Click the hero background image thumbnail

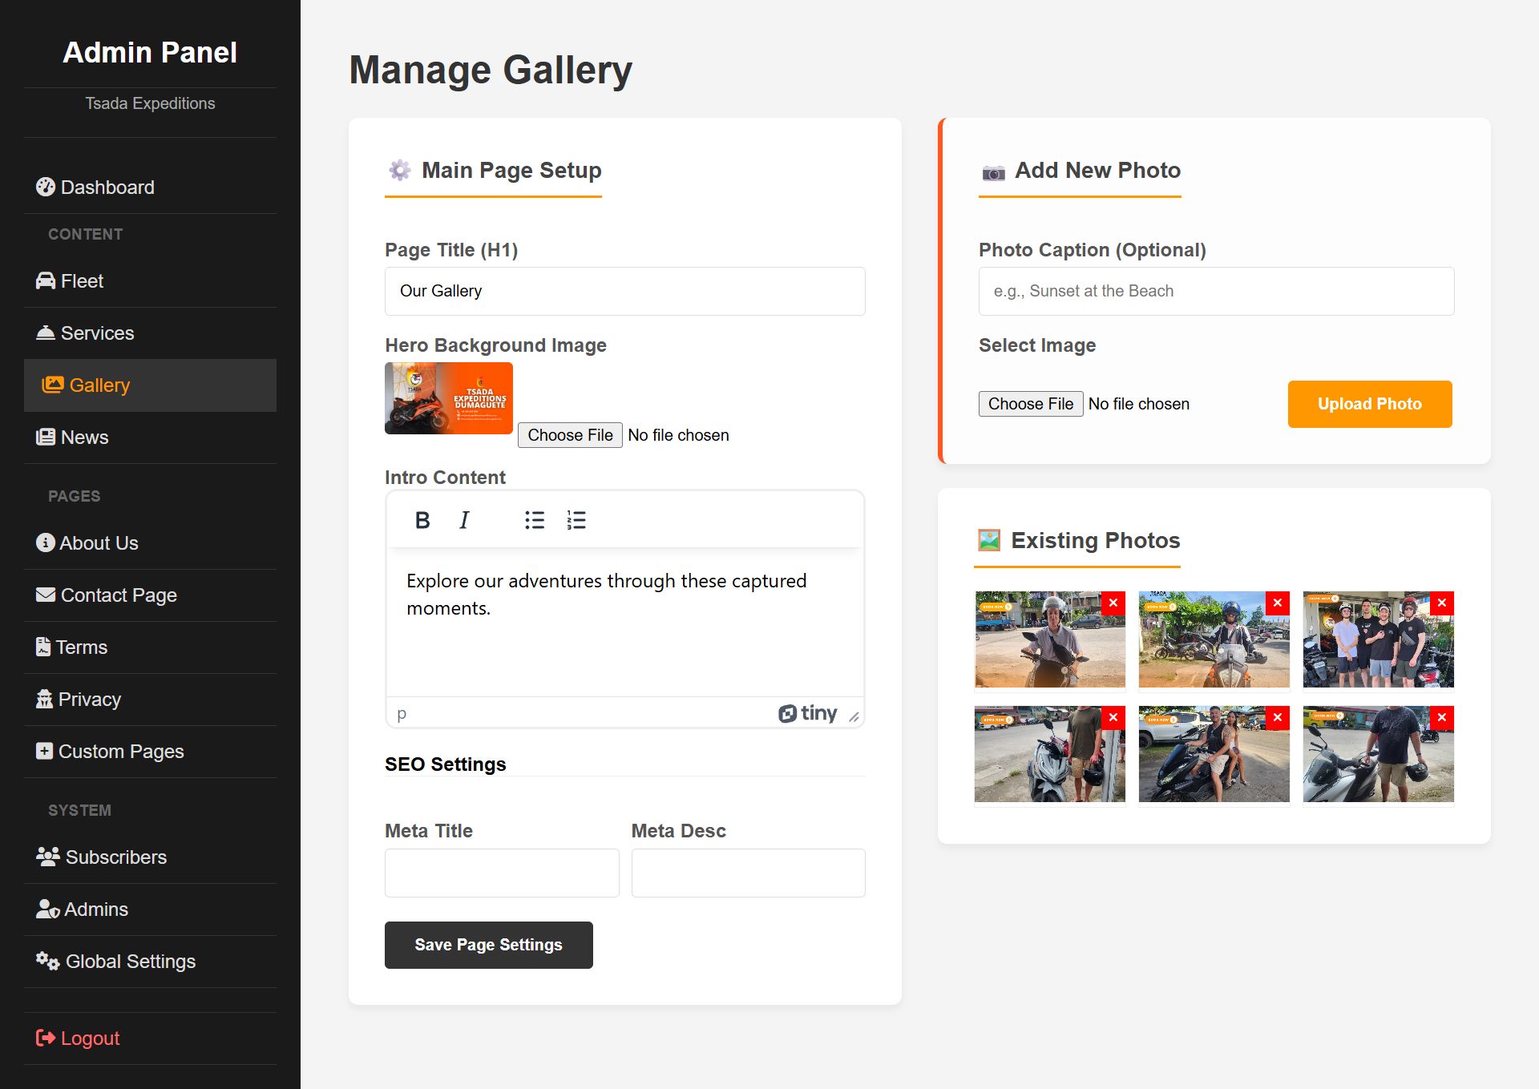pyautogui.click(x=449, y=398)
